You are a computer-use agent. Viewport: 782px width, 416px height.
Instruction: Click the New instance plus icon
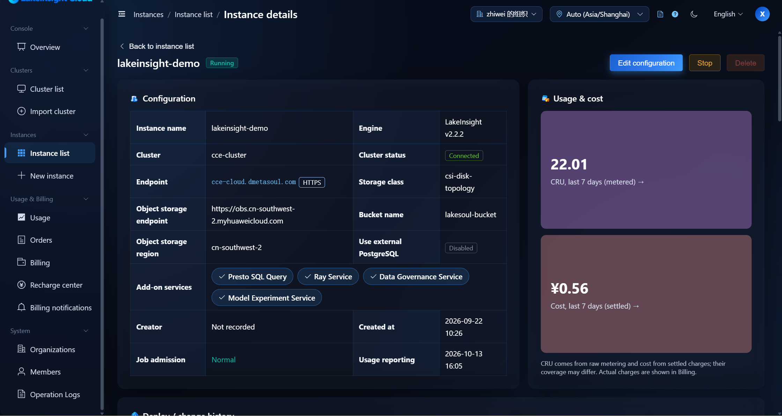tap(21, 175)
